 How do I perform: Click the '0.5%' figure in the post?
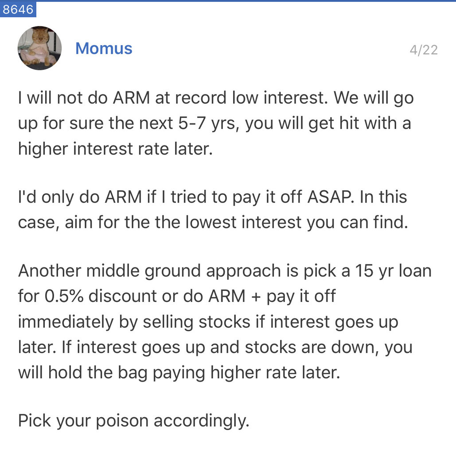64,296
